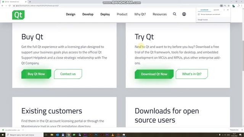The height and width of the screenshot is (137, 244).
Task: Open Task View on the taskbar
Action: coord(46,135)
